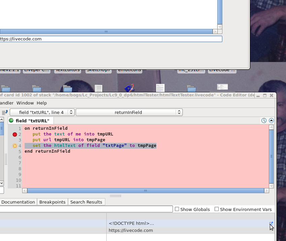Expand the returnInField handler dropdown
Screen dimensions: 286x241
point(129,112)
